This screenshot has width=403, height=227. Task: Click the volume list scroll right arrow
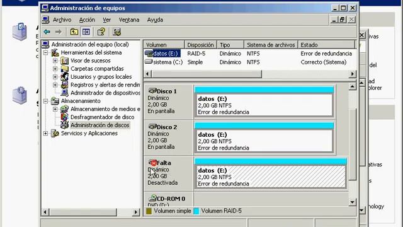pos(353,74)
